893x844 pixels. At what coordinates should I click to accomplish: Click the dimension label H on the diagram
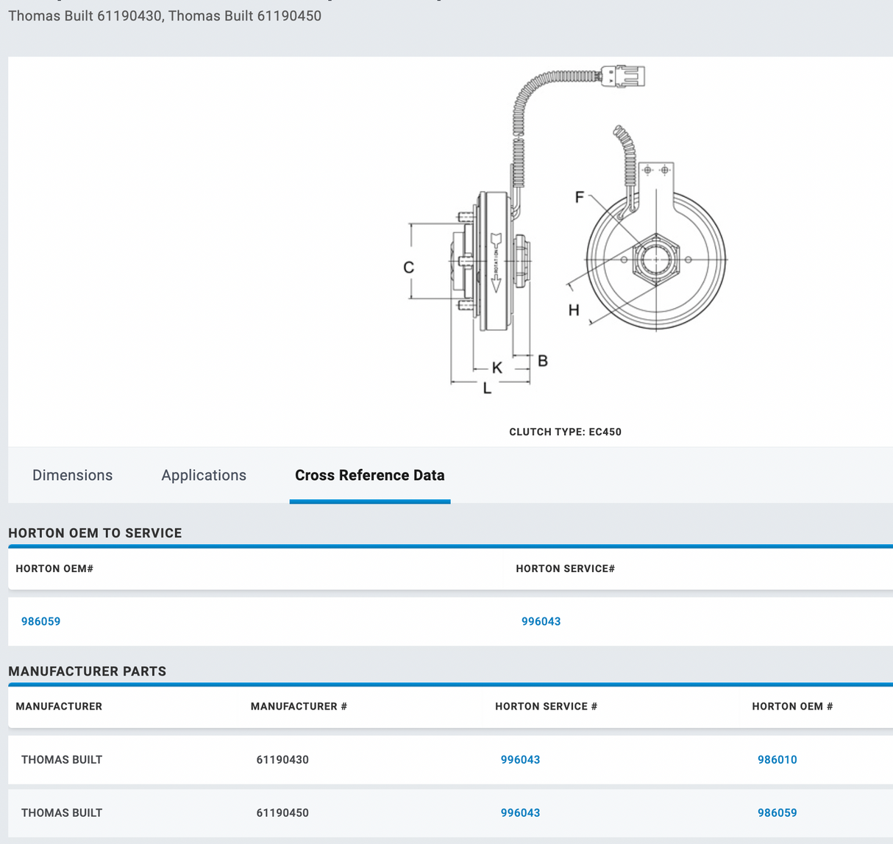(574, 310)
